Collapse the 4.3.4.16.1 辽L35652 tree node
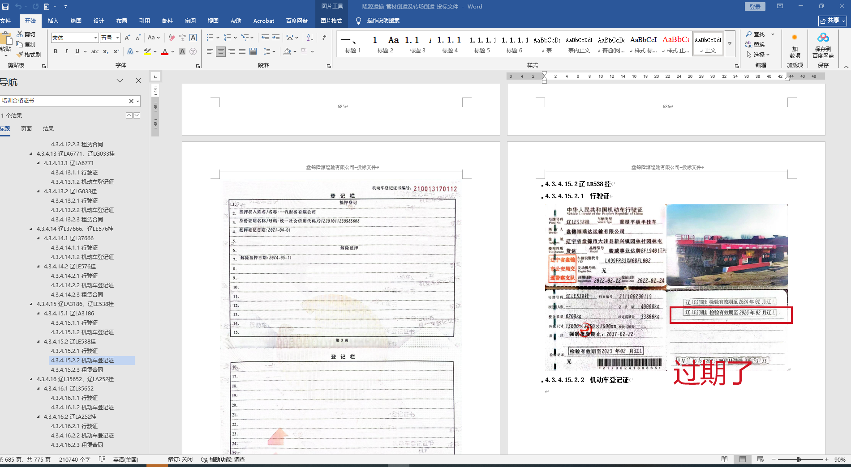The width and height of the screenshot is (851, 467). click(39, 389)
